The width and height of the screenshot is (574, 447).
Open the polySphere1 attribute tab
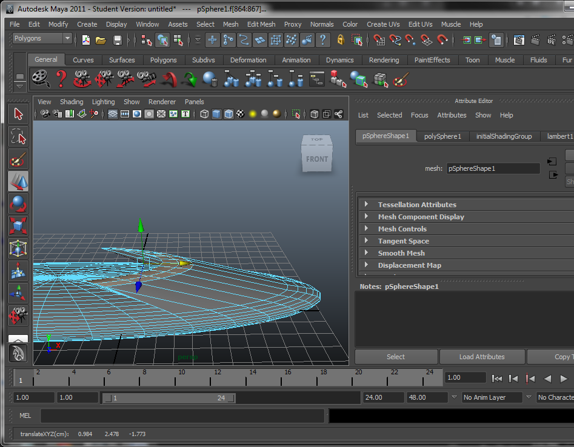pos(442,136)
